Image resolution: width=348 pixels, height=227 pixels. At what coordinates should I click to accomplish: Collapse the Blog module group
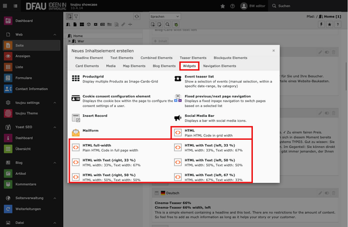coord(55,163)
